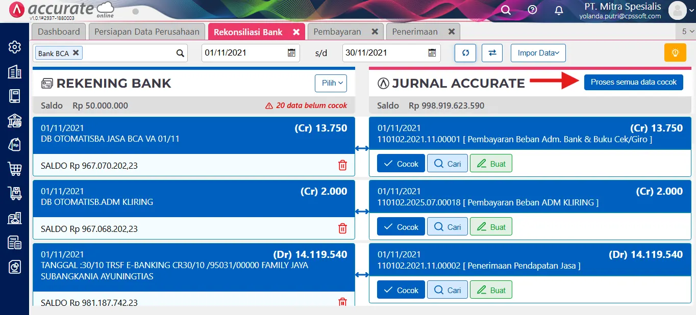Open the notification bell icon
Viewport: 696px width, 315px height.
(x=558, y=10)
